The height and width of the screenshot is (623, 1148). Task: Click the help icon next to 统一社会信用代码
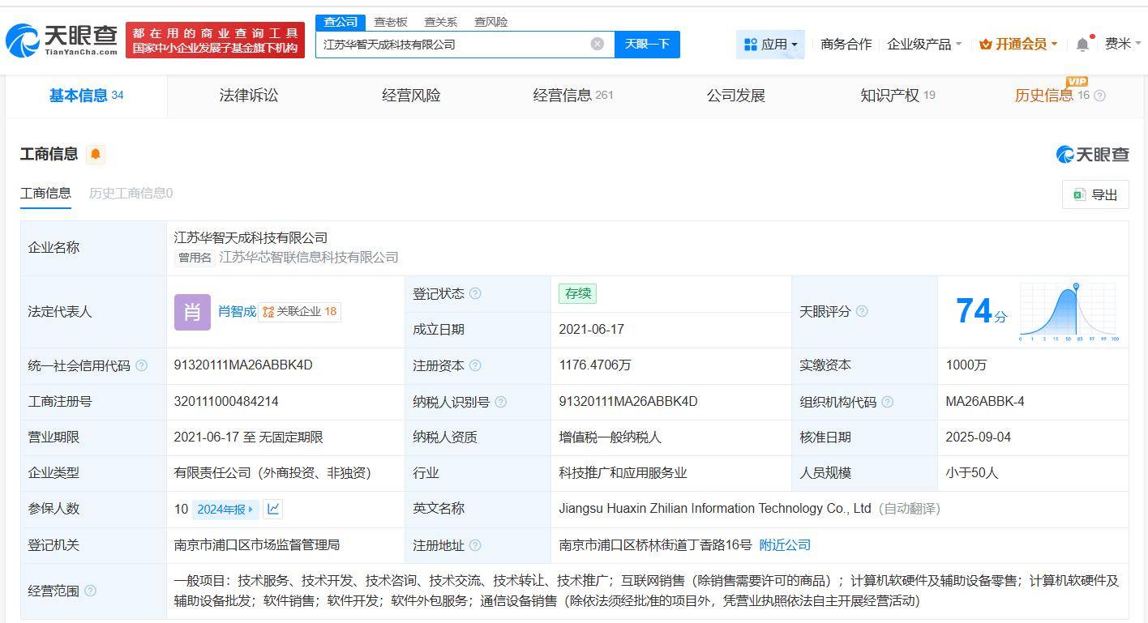click(140, 365)
